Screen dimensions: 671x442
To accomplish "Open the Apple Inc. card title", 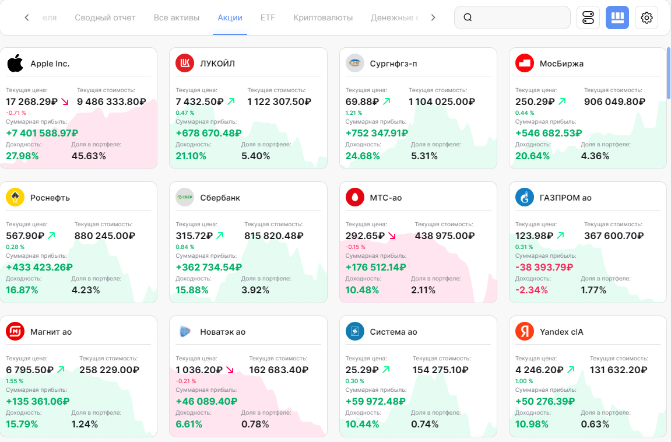I will [50, 64].
